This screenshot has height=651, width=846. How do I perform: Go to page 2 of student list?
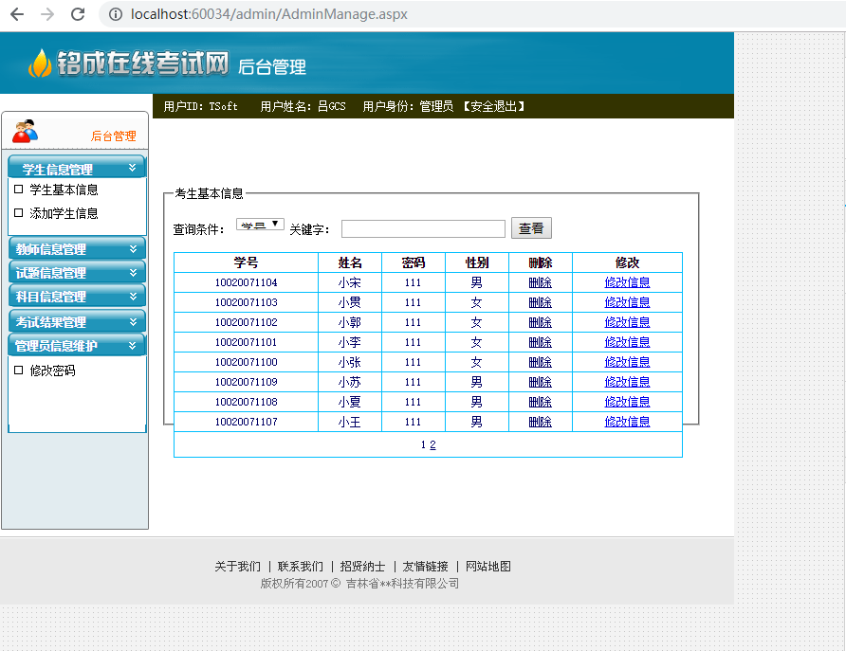pyautogui.click(x=432, y=444)
